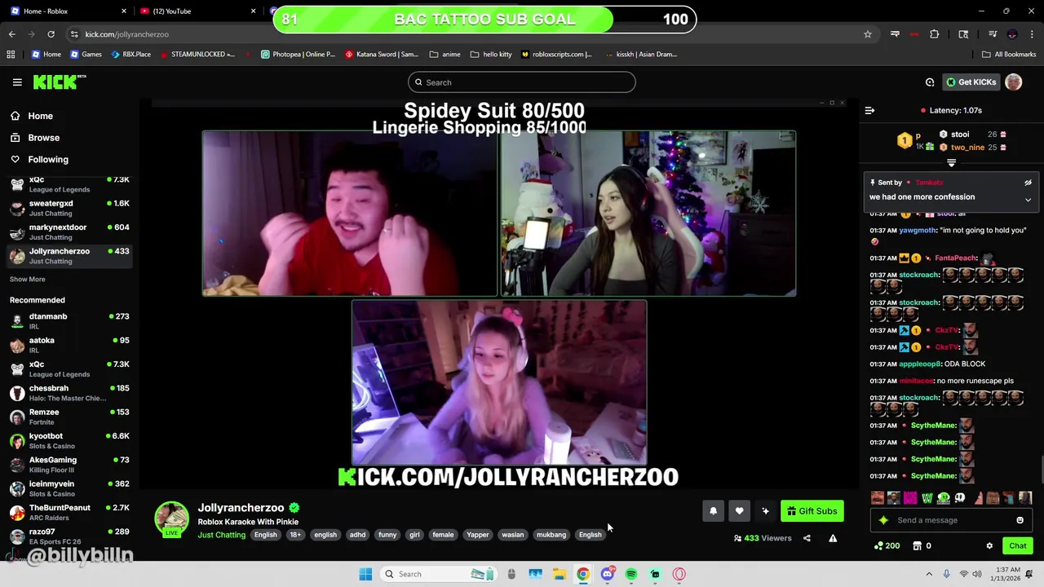Open the hello kitty bookmarks folder
Image resolution: width=1044 pixels, height=587 pixels.
coord(491,55)
